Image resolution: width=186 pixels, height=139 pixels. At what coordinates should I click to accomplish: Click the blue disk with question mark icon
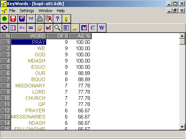pyautogui.click(x=22, y=19)
